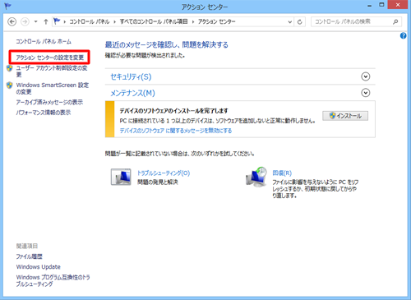Click the forward navigation arrow
This screenshot has height=300, width=411.
tap(25, 21)
